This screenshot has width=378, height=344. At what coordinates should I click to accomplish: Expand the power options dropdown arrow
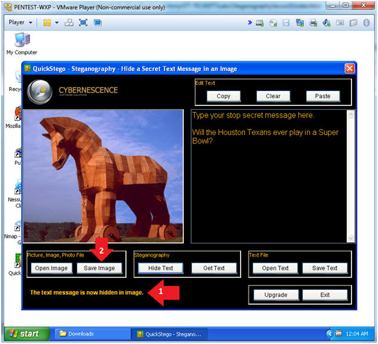(x=57, y=23)
